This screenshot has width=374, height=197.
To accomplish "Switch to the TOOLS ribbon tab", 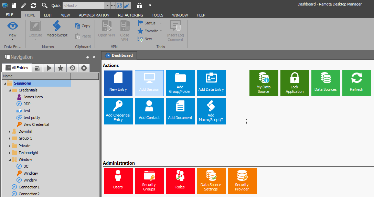I will pos(158,15).
